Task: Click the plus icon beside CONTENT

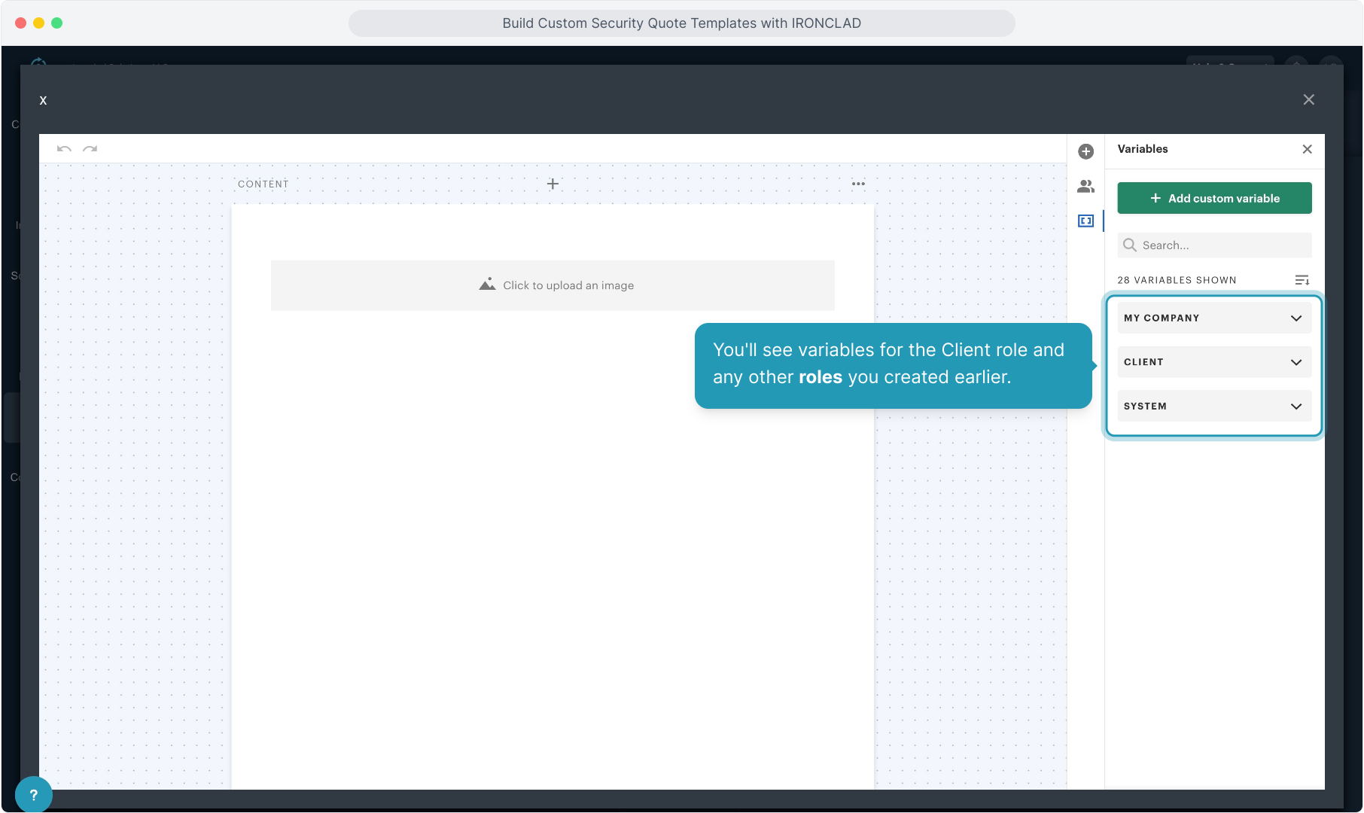Action: tap(553, 184)
